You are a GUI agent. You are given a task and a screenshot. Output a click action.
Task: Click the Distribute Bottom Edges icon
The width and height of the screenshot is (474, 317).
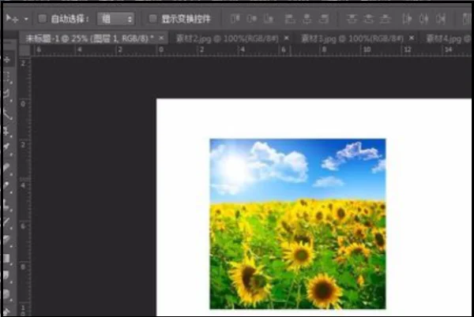click(386, 19)
